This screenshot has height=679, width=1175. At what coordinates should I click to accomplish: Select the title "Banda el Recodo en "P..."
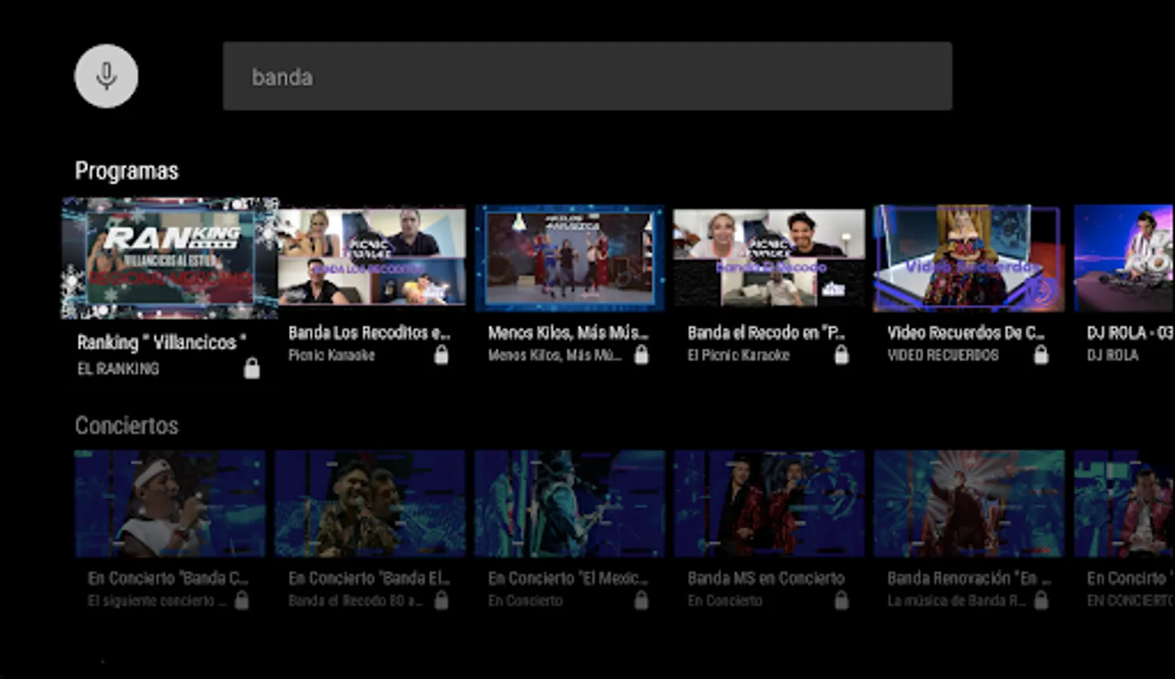click(x=766, y=333)
